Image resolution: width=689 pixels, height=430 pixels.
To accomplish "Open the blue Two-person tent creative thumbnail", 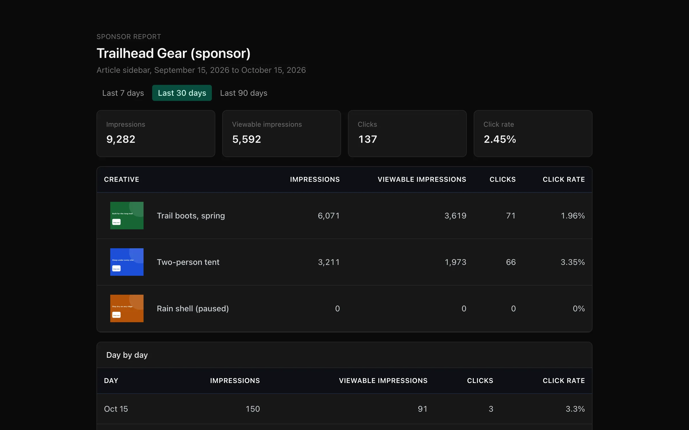I will point(127,262).
